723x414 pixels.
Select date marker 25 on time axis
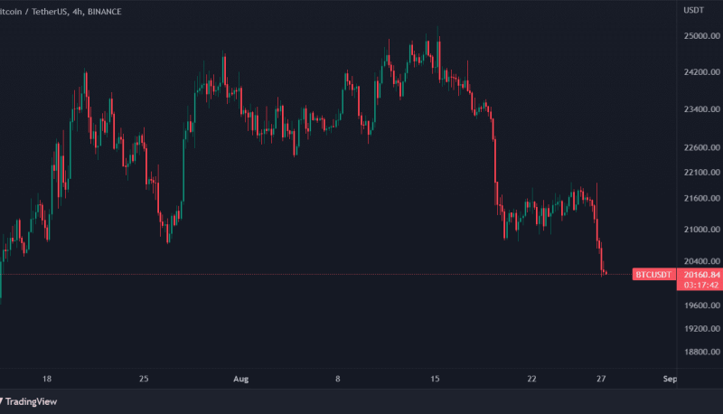point(144,380)
